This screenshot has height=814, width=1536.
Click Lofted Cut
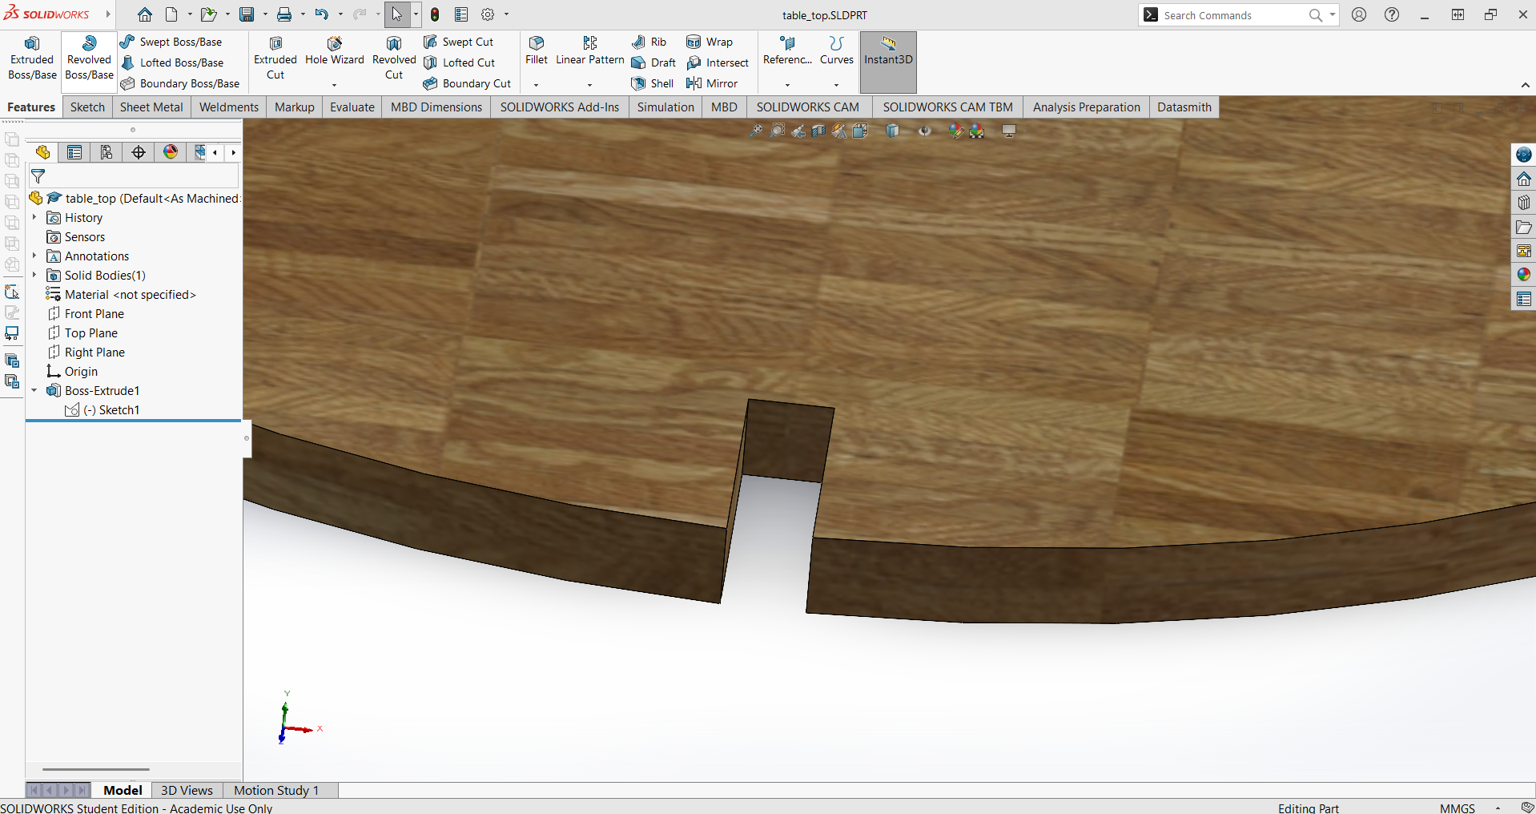tap(460, 62)
